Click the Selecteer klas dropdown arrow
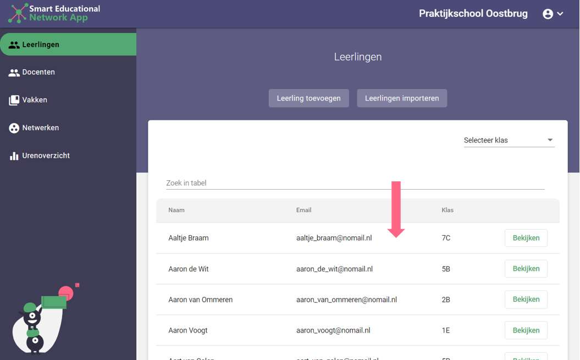The image size is (580, 360). pyautogui.click(x=550, y=140)
